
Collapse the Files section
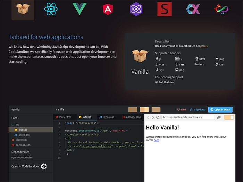click(x=15, y=118)
